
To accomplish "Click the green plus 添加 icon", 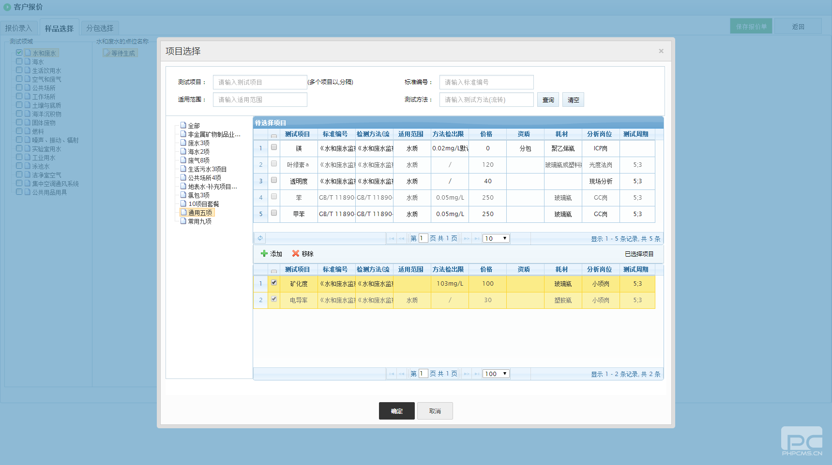I will (264, 254).
